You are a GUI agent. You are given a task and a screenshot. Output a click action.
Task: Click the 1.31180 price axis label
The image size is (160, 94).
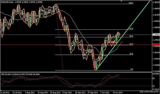(x=156, y=71)
